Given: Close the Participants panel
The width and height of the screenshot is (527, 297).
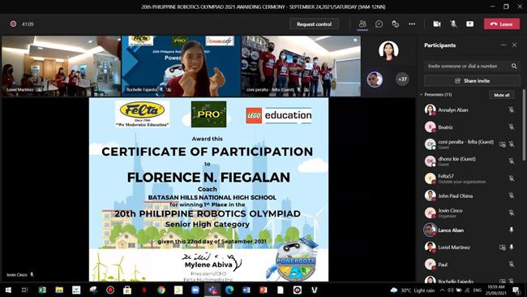Looking at the screenshot, I should pos(515,45).
